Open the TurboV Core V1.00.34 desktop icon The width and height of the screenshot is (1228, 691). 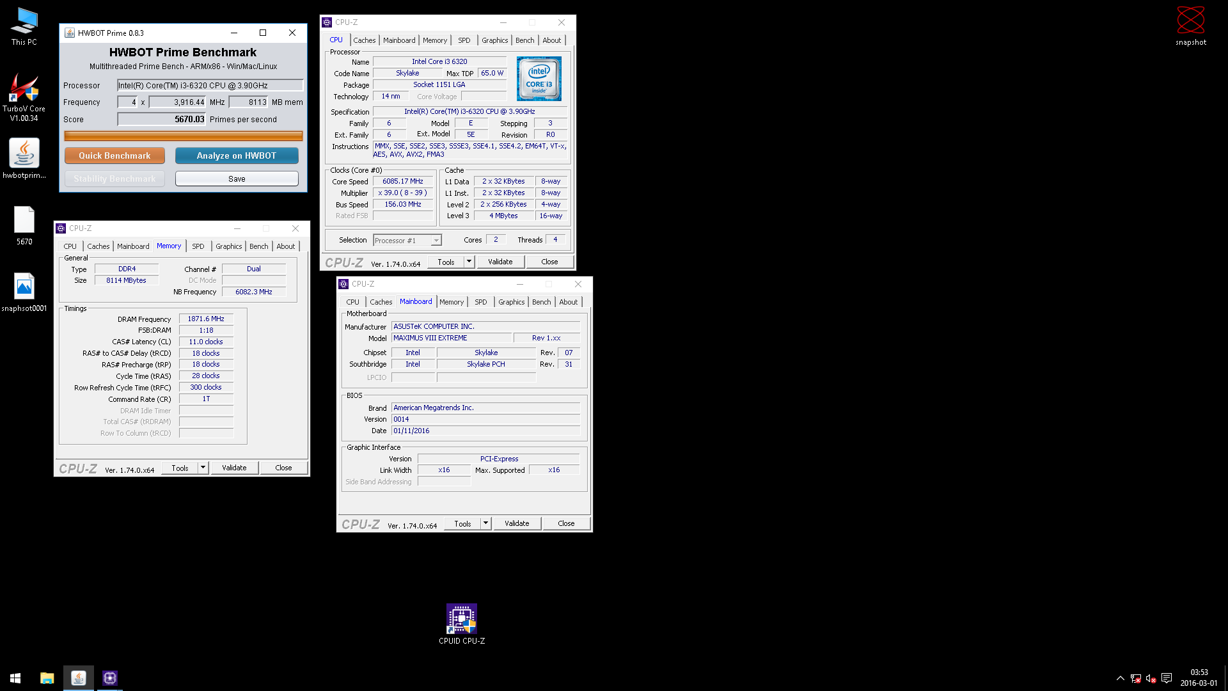(24, 96)
